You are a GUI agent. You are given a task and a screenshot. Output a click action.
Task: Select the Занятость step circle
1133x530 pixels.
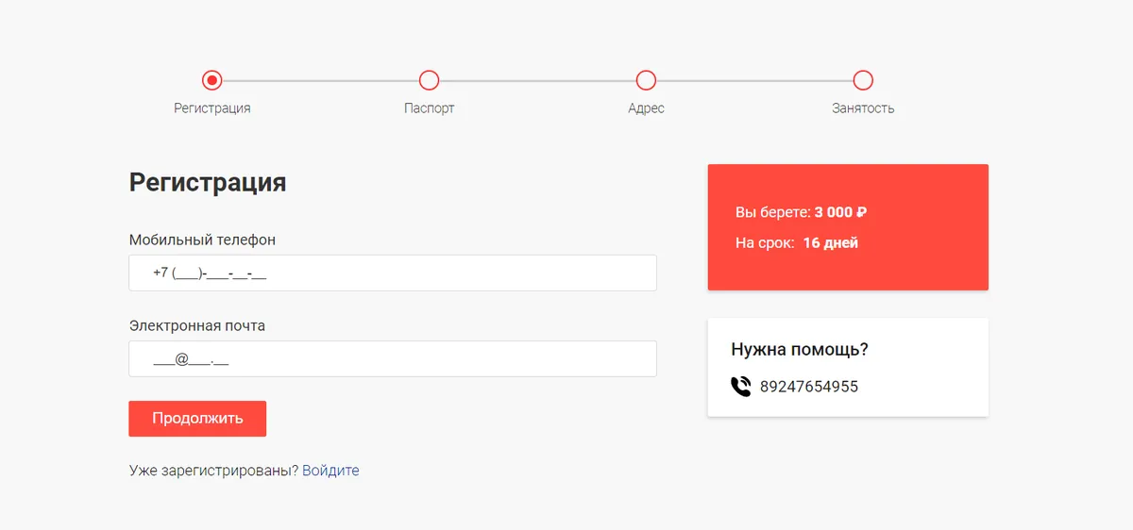863,80
